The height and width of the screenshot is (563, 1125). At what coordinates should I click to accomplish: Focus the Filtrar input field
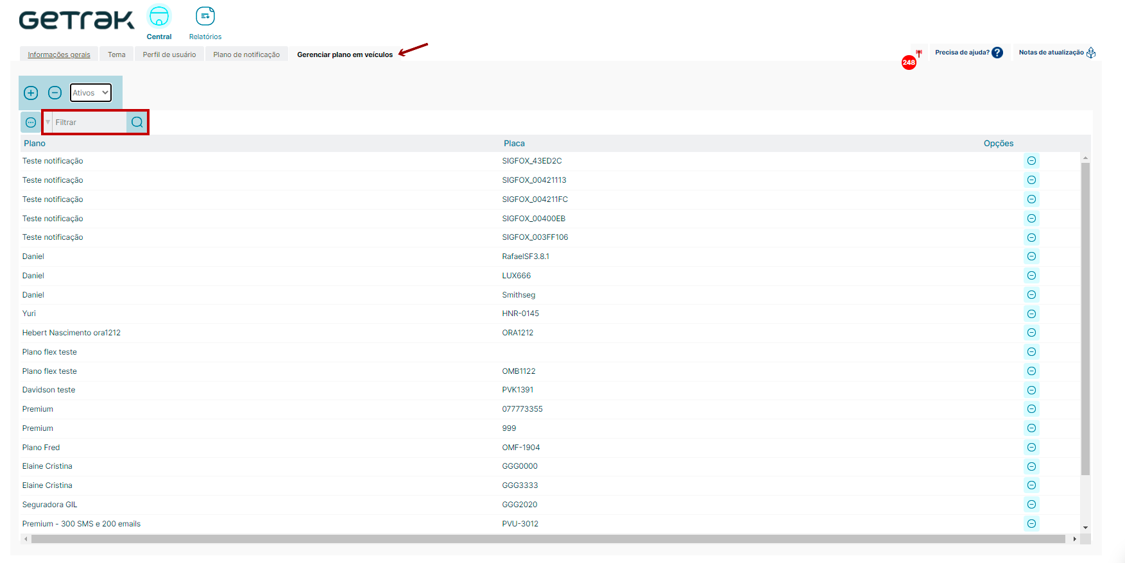[89, 122]
